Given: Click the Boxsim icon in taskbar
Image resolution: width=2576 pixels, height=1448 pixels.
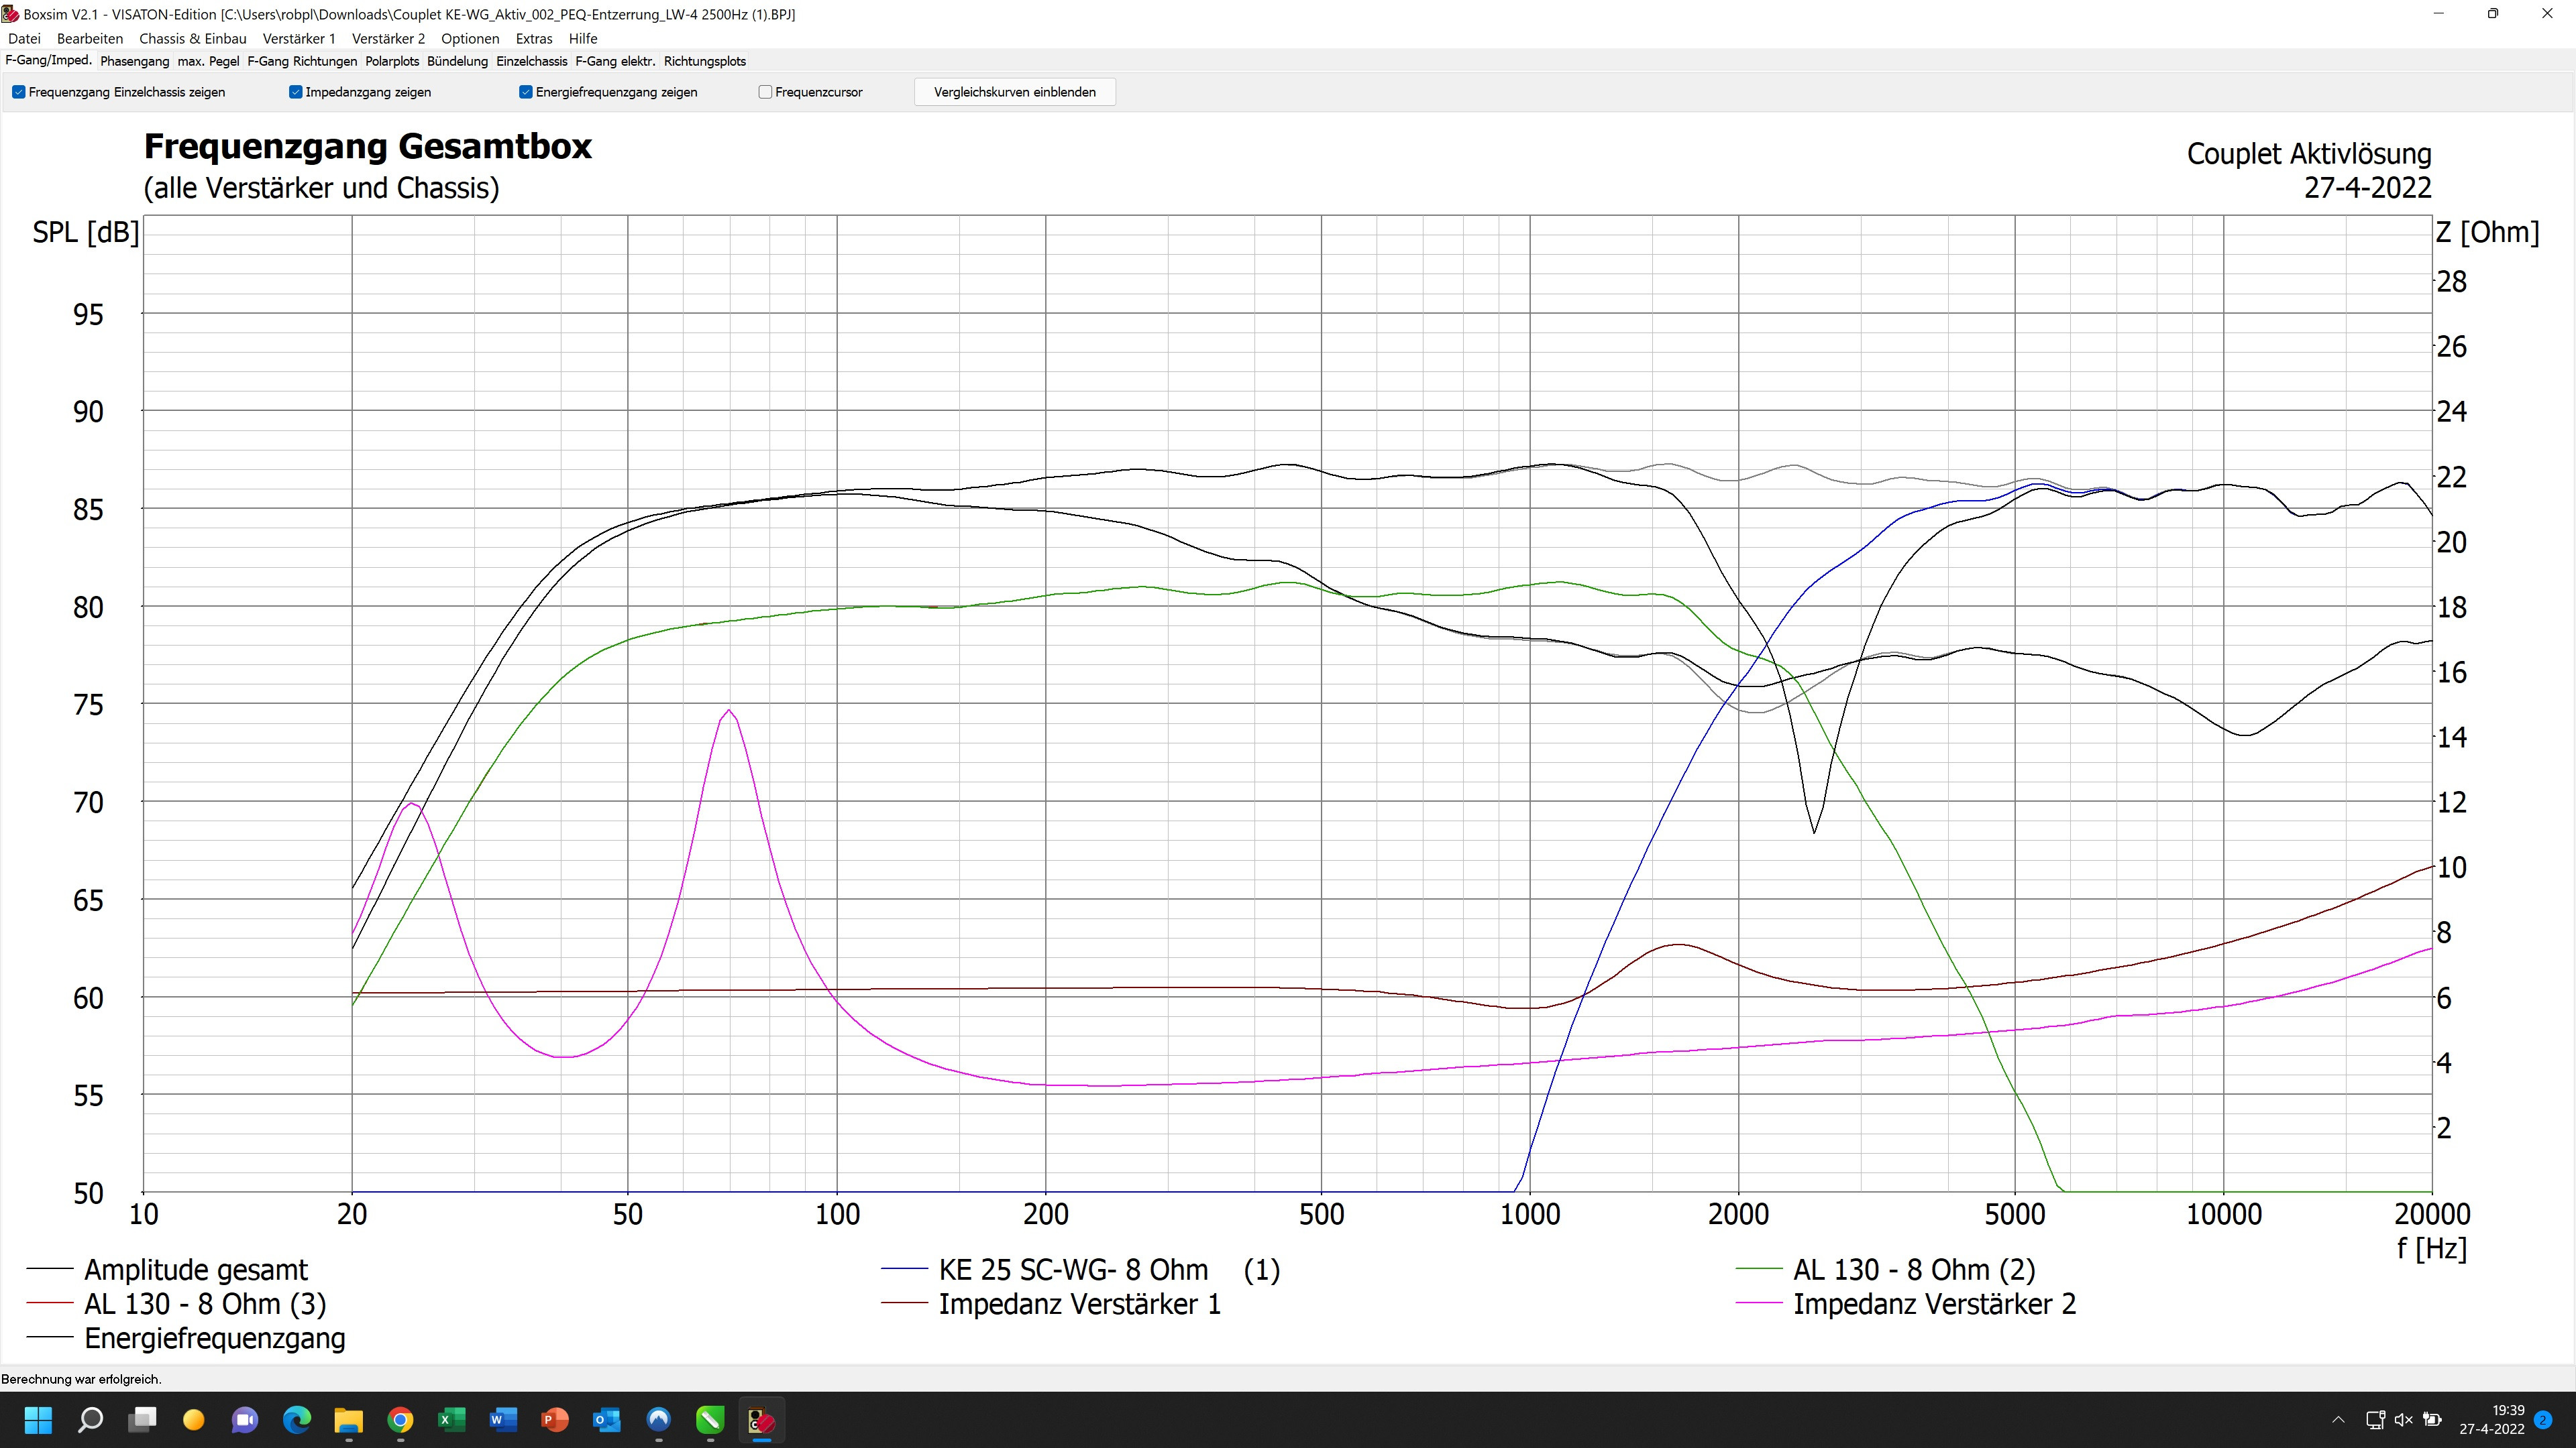Looking at the screenshot, I should click(x=761, y=1420).
